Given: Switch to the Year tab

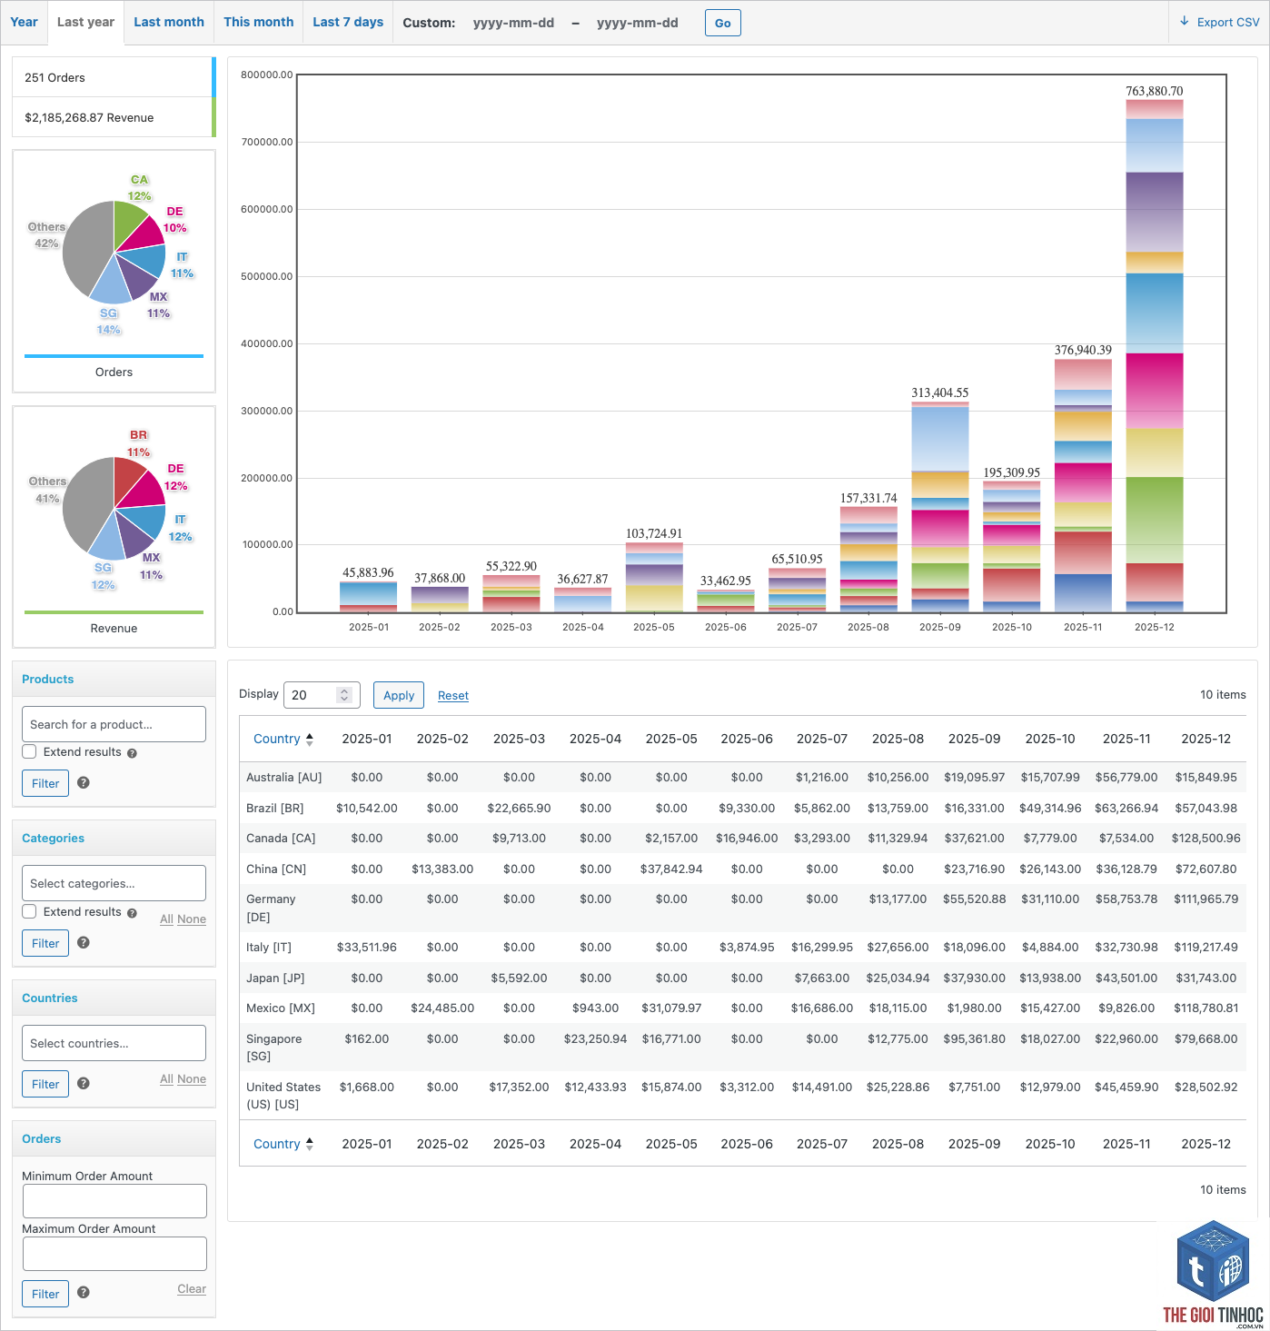Looking at the screenshot, I should click(x=24, y=22).
